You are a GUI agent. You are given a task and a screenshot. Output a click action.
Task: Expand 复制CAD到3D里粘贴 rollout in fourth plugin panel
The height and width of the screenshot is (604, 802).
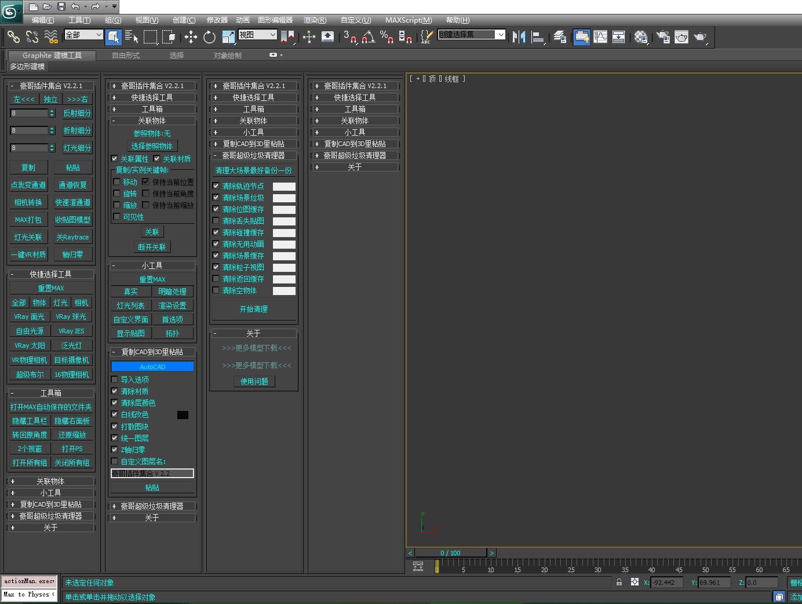[x=355, y=144]
